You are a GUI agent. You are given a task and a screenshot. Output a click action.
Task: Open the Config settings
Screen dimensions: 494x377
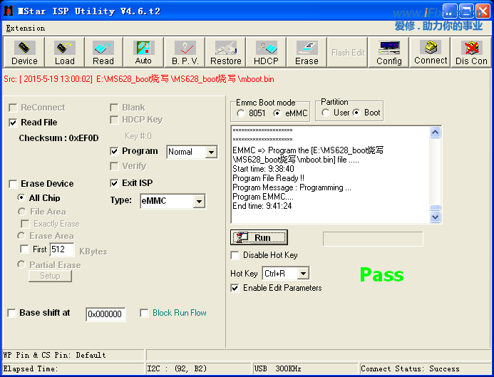point(389,53)
